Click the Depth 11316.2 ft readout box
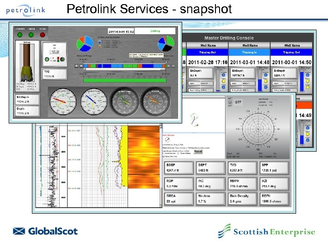Screen dimensions: 328x246 [x=27, y=111]
